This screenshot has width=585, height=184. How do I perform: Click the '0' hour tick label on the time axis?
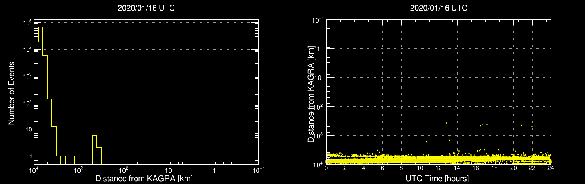pos(326,169)
